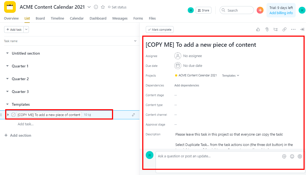Click Add section
Image resolution: width=306 pixels, height=175 pixels.
coord(18,135)
